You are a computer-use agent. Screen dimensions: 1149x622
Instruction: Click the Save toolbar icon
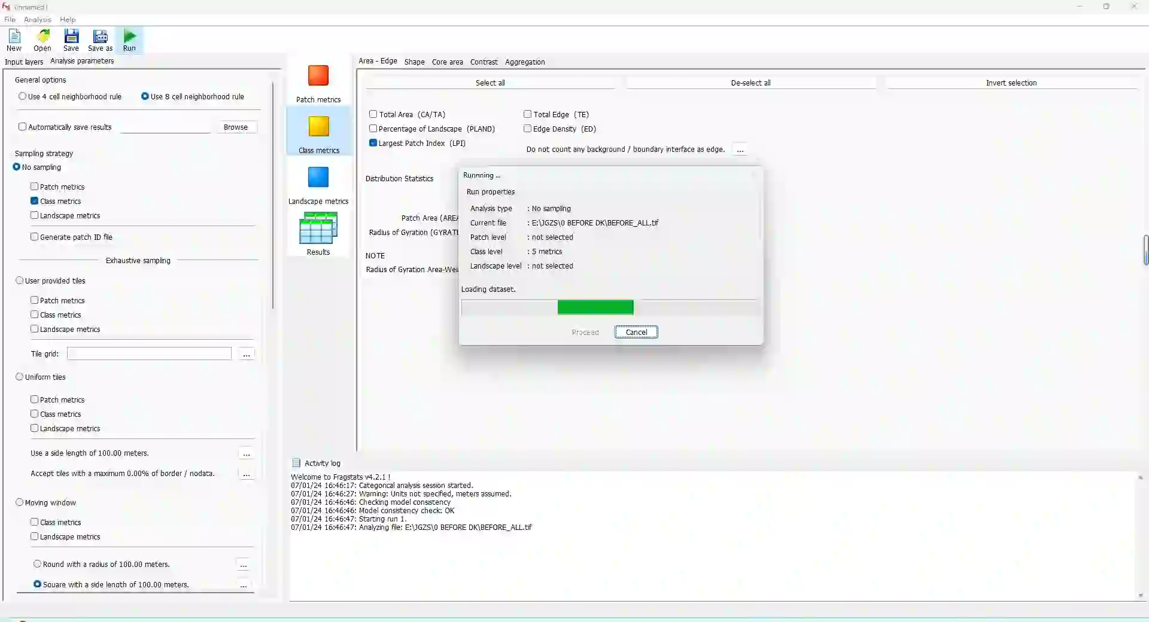pyautogui.click(x=71, y=40)
